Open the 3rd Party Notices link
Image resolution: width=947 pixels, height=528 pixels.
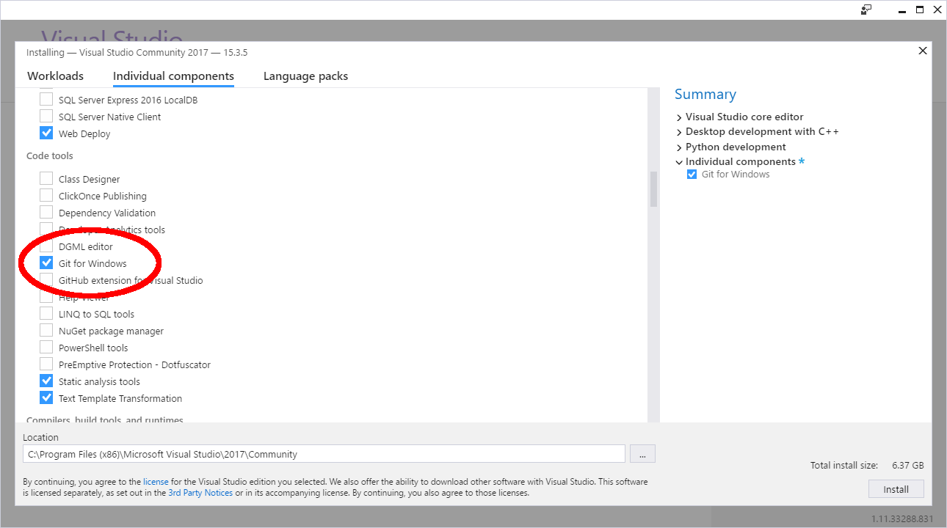coord(200,493)
